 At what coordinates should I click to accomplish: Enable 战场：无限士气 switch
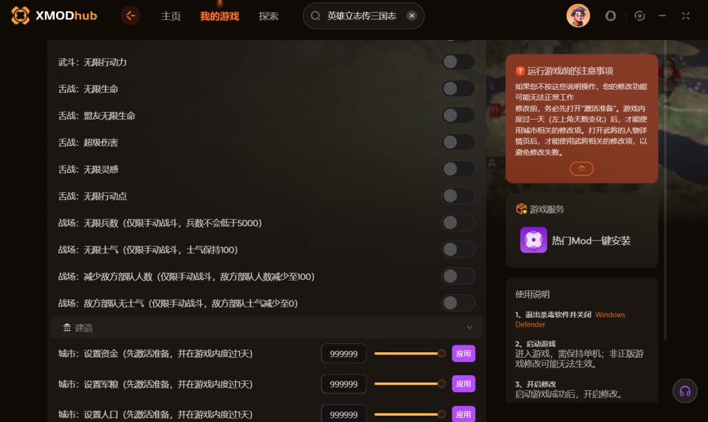point(458,249)
